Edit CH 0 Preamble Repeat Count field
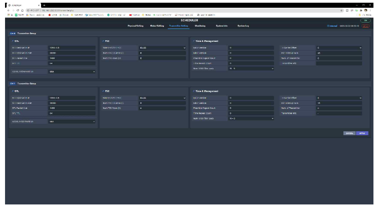This screenshot has height=206, width=375. [251, 58]
